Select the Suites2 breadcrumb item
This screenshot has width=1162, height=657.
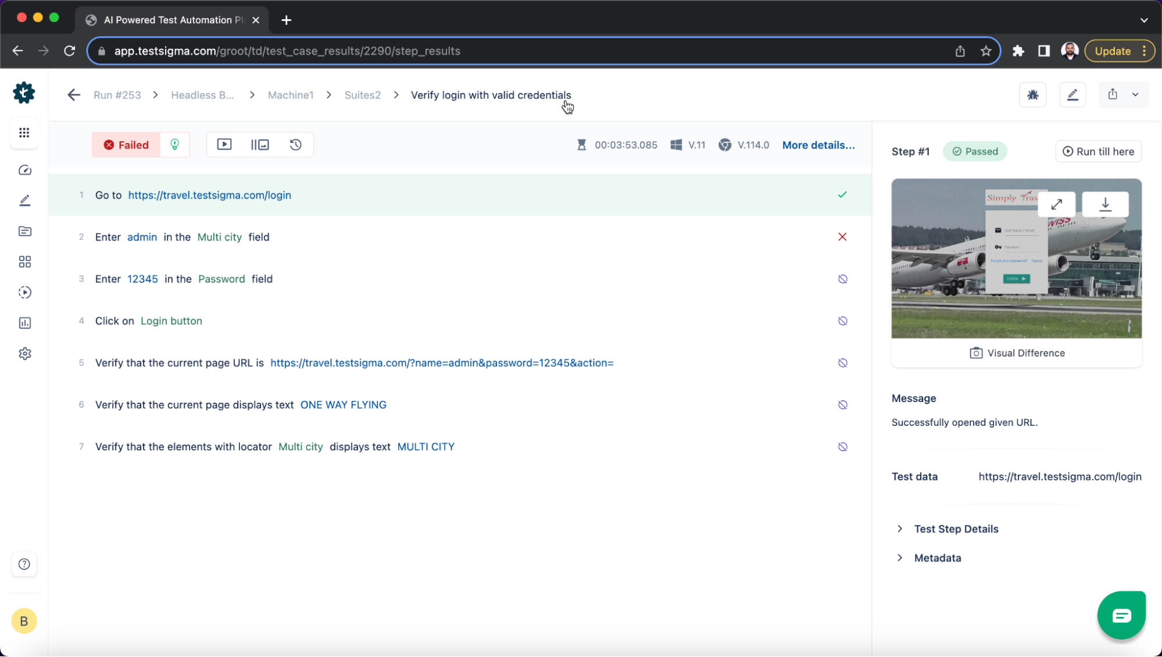(x=362, y=95)
